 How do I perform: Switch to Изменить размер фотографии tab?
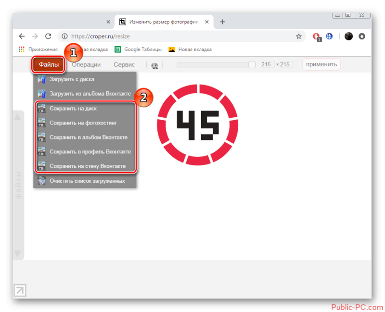point(164,22)
